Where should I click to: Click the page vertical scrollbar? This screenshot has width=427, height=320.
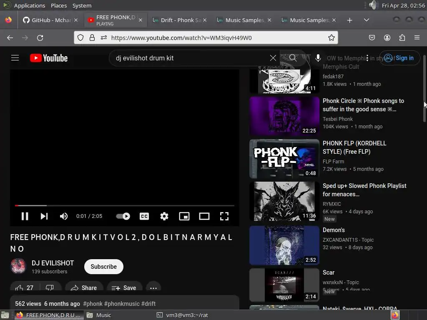coord(424,88)
